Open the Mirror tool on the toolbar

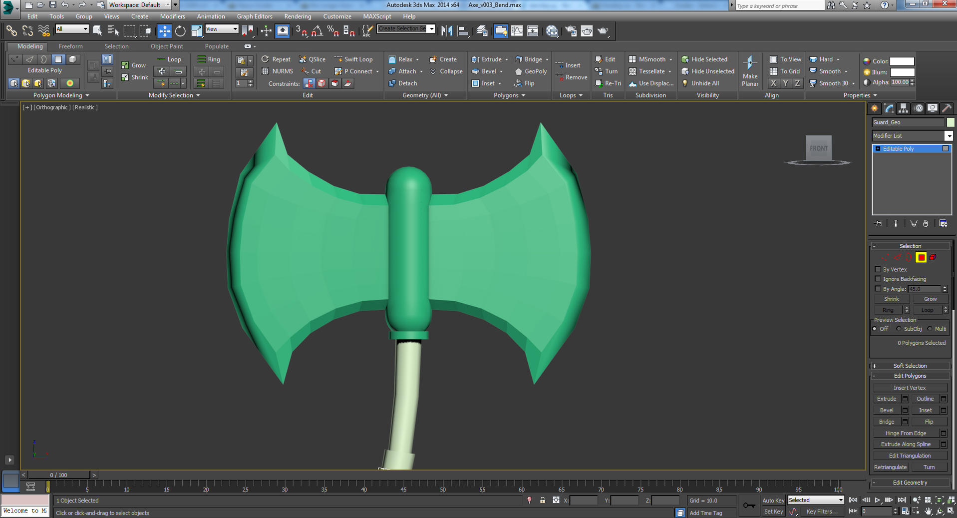coord(446,30)
